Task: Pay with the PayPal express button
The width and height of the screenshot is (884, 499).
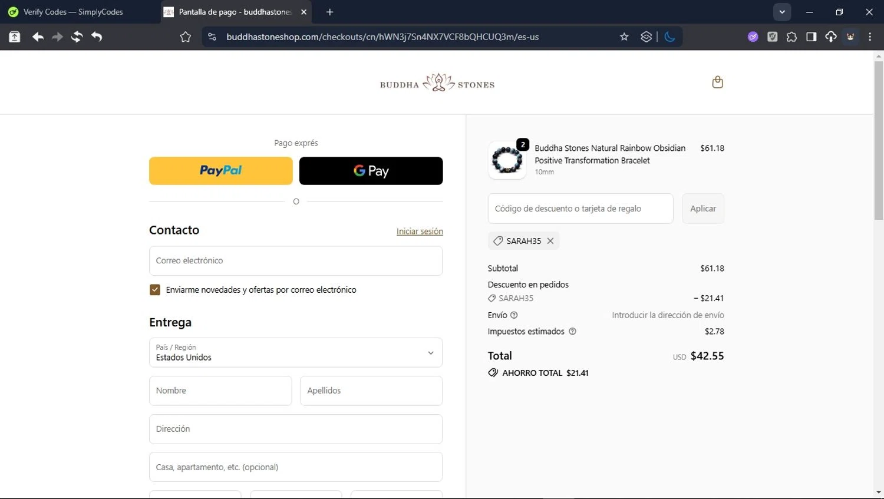Action: (221, 171)
